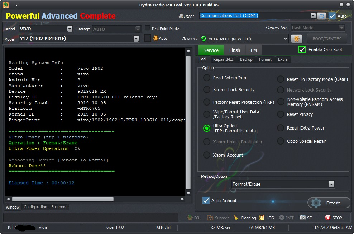Expand the Format/Erase method dropdown
This screenshot has height=234, width=354.
(331, 184)
